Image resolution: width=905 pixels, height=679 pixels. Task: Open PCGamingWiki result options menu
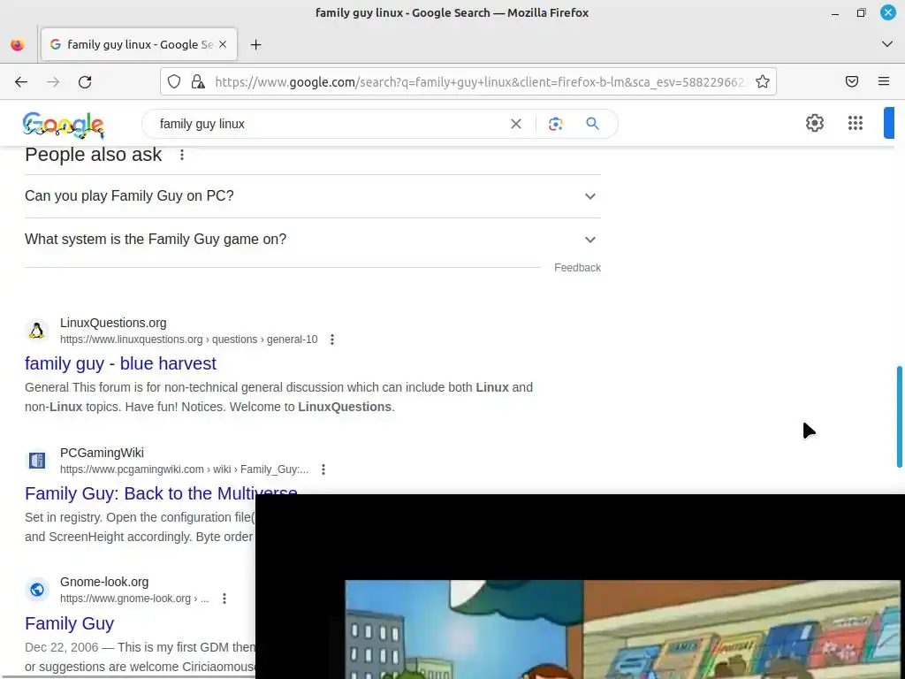click(x=323, y=469)
